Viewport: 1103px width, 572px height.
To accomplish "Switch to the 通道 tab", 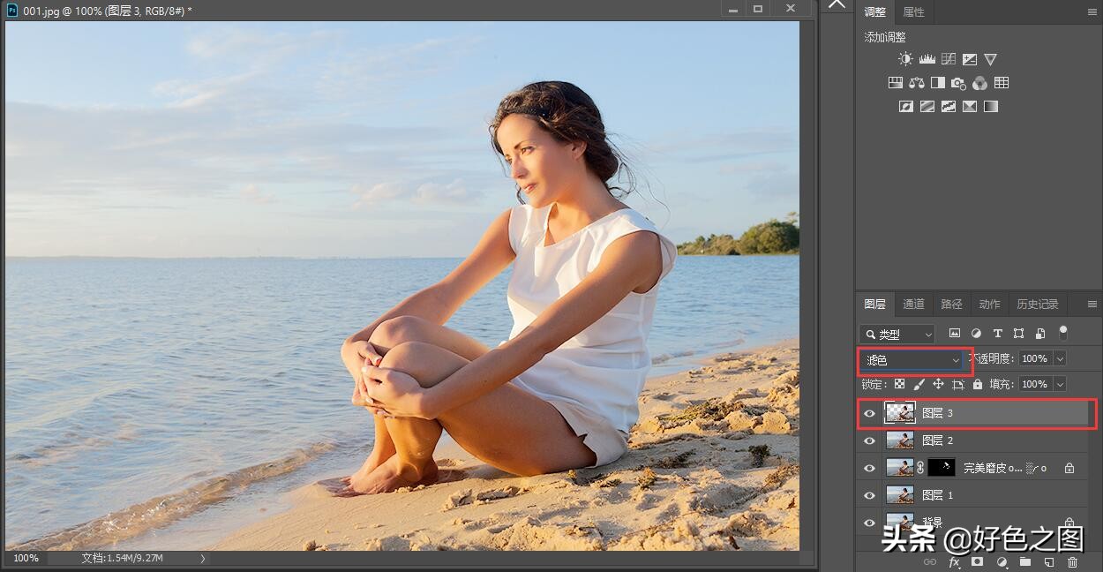I will click(x=913, y=304).
